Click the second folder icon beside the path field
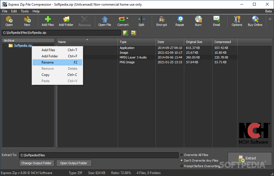Image resolution: width=274 pixels, height=176 pixels. pos(134,33)
